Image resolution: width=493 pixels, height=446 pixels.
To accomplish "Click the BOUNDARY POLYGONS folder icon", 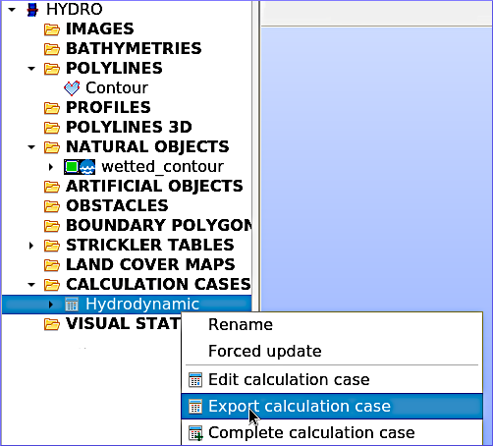I will (x=52, y=226).
